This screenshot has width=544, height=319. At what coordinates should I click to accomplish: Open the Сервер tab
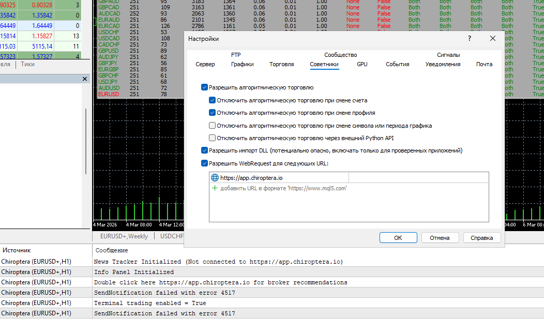(205, 64)
